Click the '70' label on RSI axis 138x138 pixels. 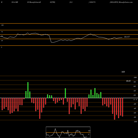[x=2, y=32]
